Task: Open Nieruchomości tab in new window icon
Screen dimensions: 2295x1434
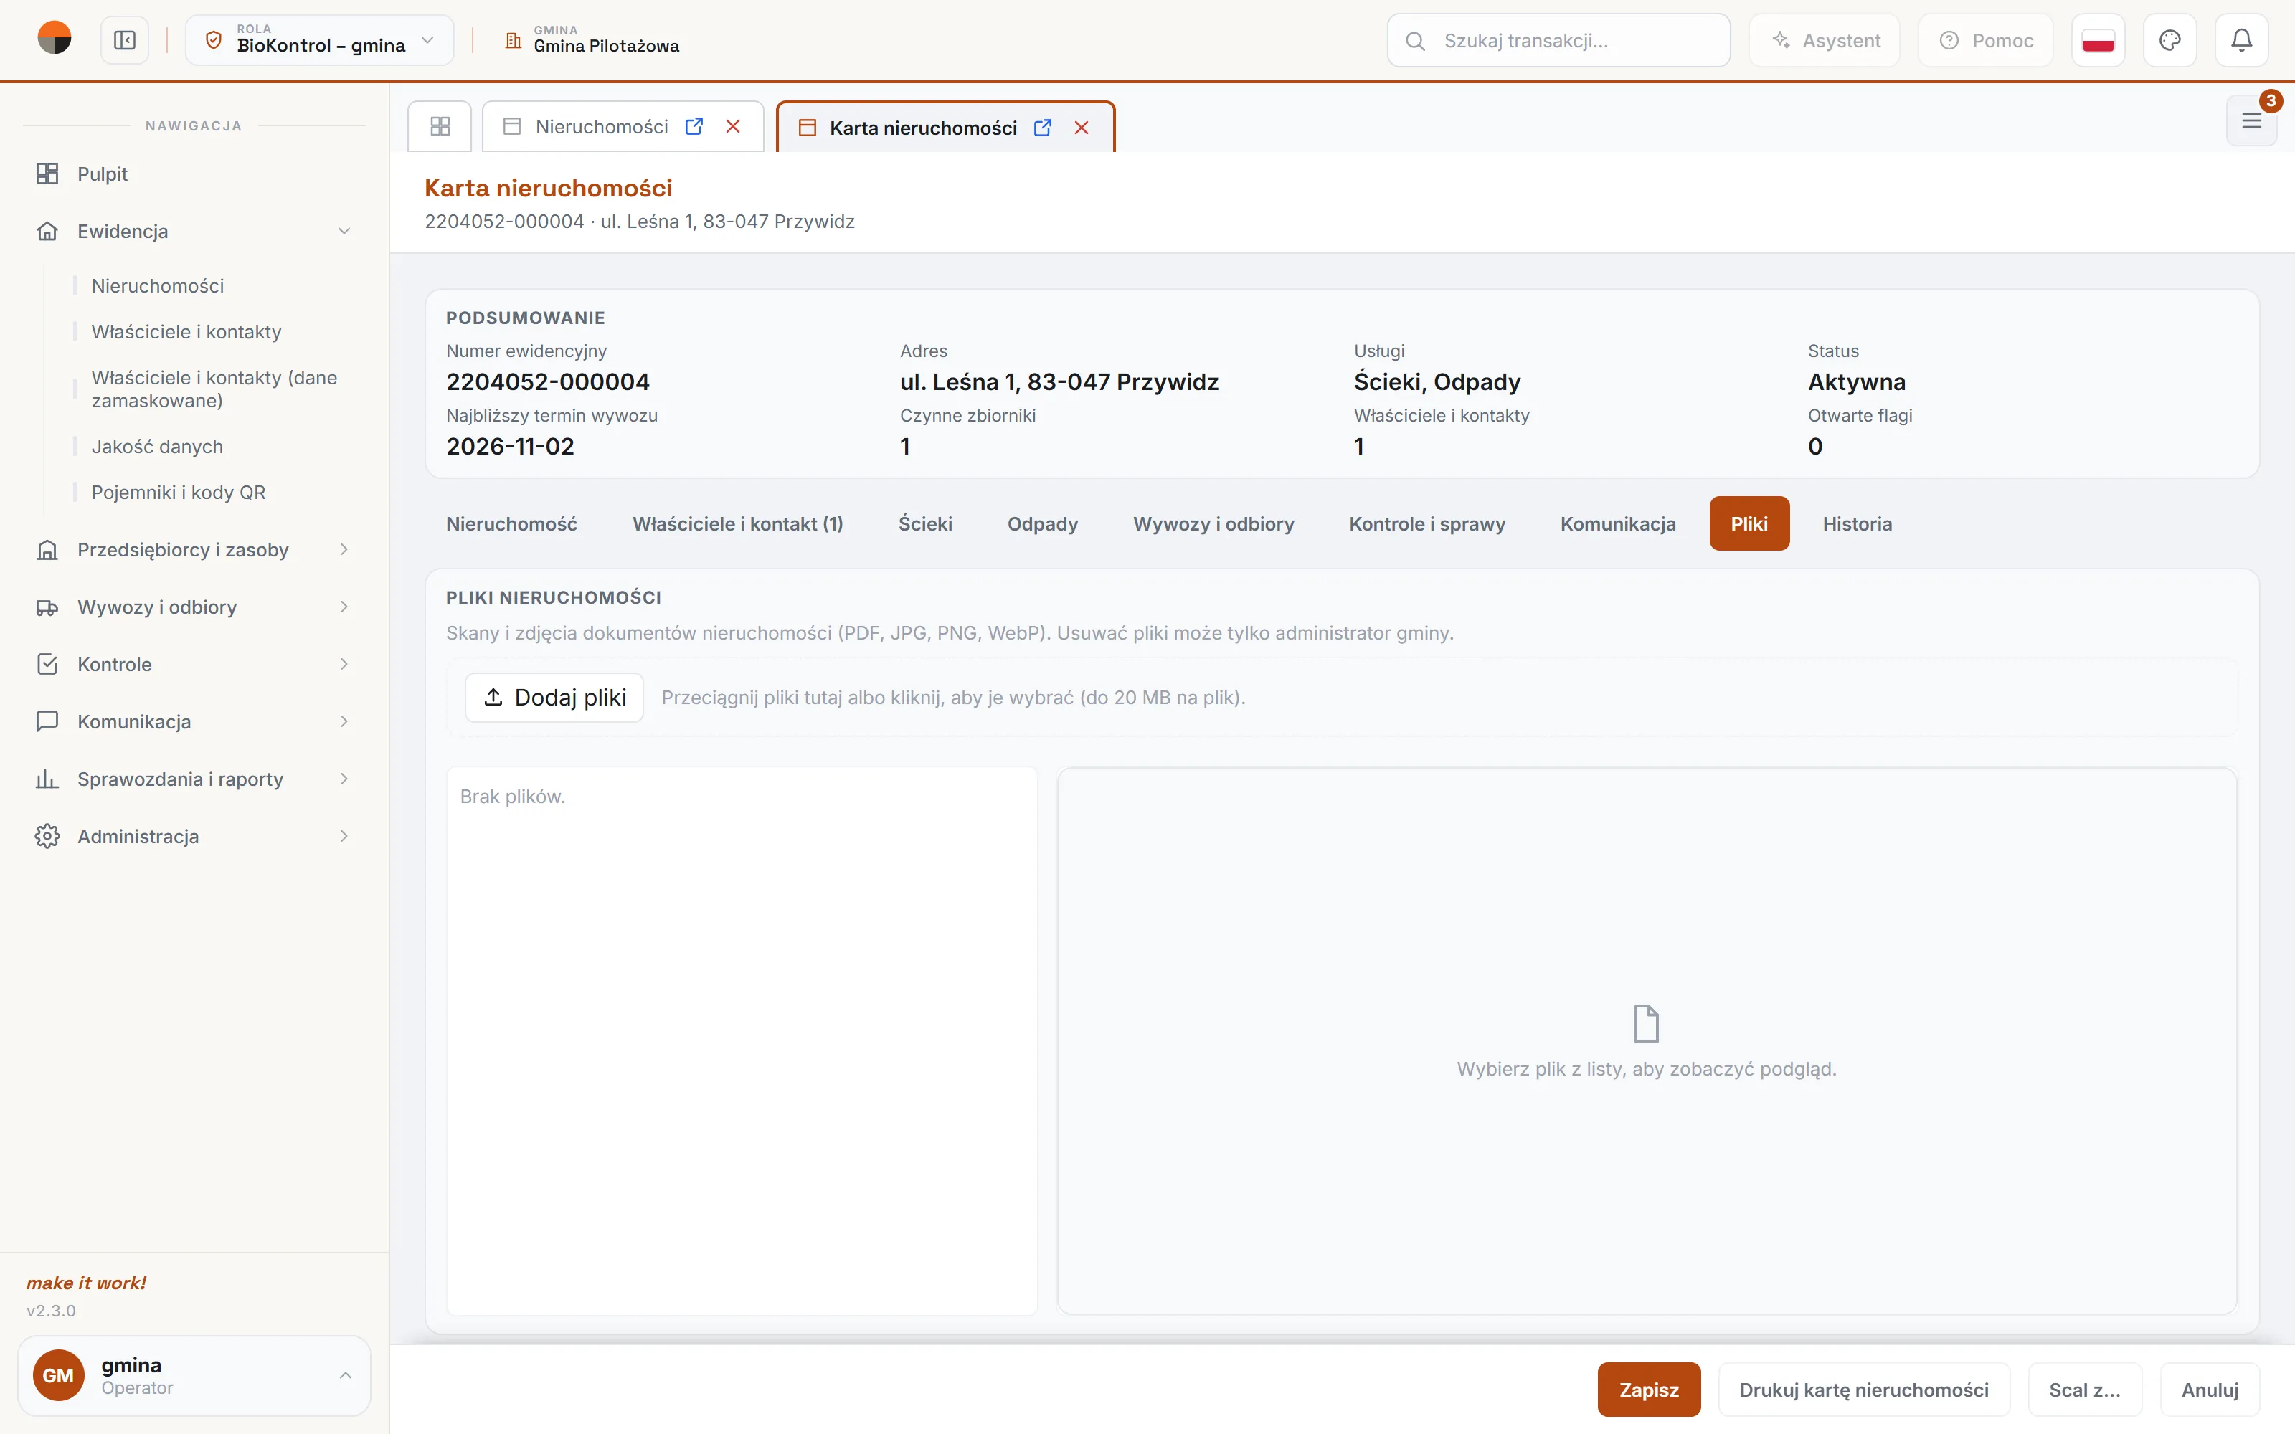Action: [x=694, y=126]
